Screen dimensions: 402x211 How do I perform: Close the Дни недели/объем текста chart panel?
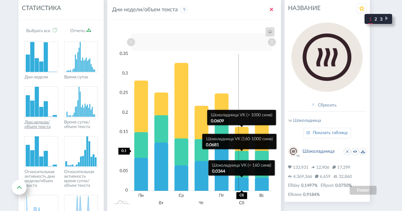coord(271,10)
